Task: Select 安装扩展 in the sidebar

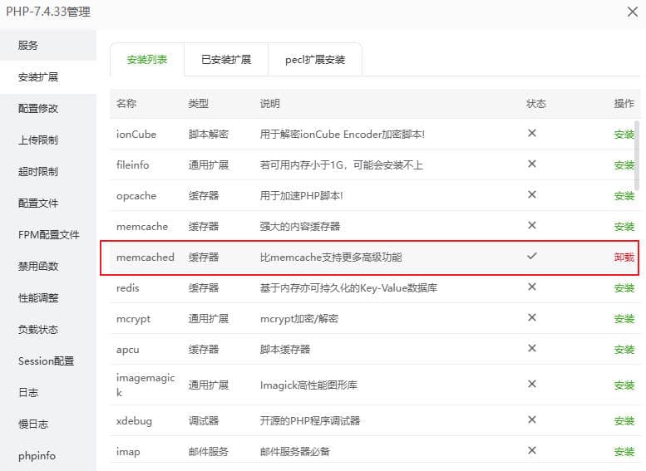Action: pyautogui.click(x=48, y=77)
